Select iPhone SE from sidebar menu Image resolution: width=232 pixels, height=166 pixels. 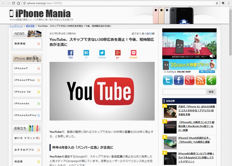coord(27,92)
